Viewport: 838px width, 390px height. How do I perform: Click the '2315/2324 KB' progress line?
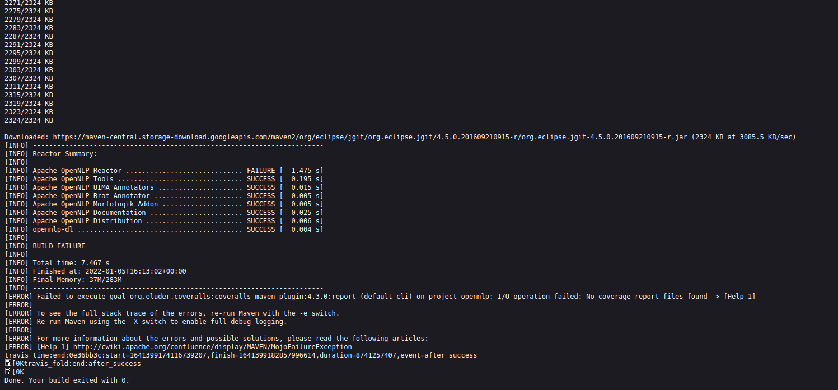[29, 95]
